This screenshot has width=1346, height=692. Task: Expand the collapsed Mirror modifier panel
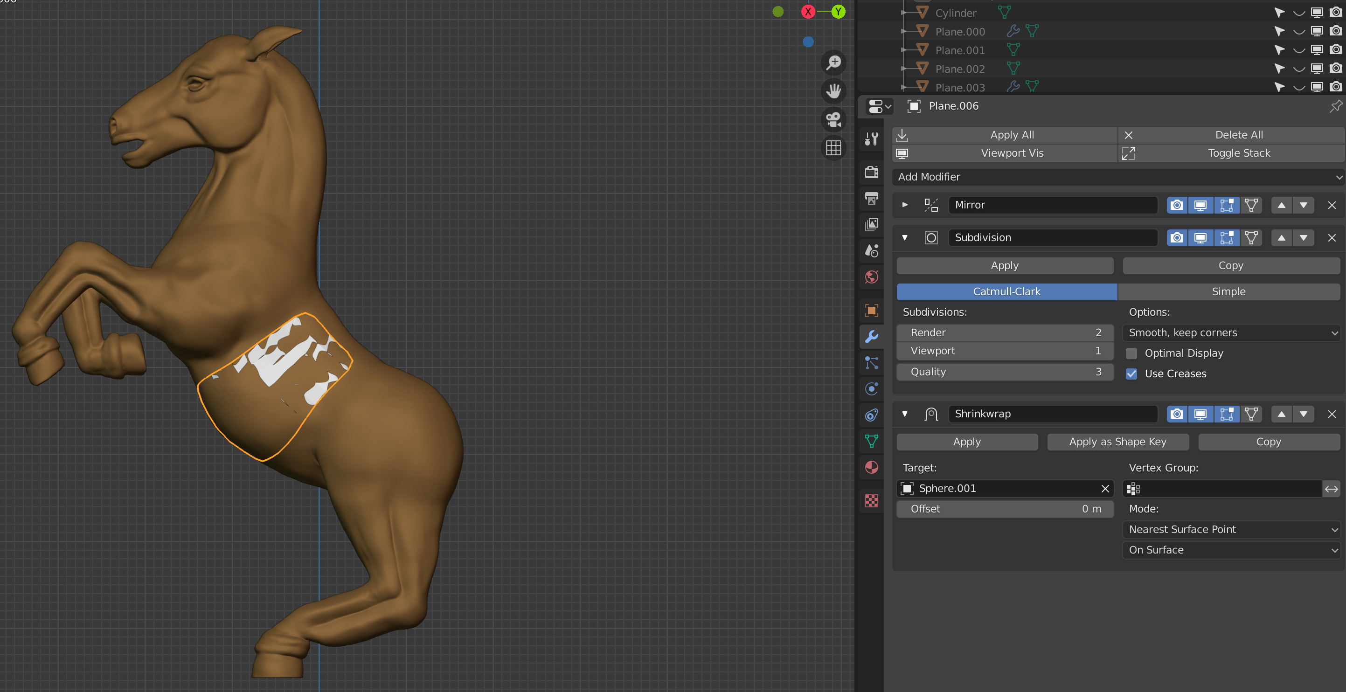(x=905, y=205)
